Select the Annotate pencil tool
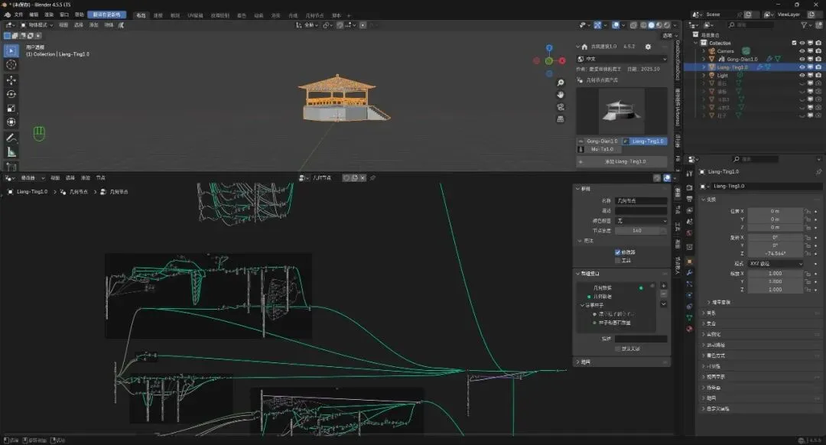 tap(11, 138)
